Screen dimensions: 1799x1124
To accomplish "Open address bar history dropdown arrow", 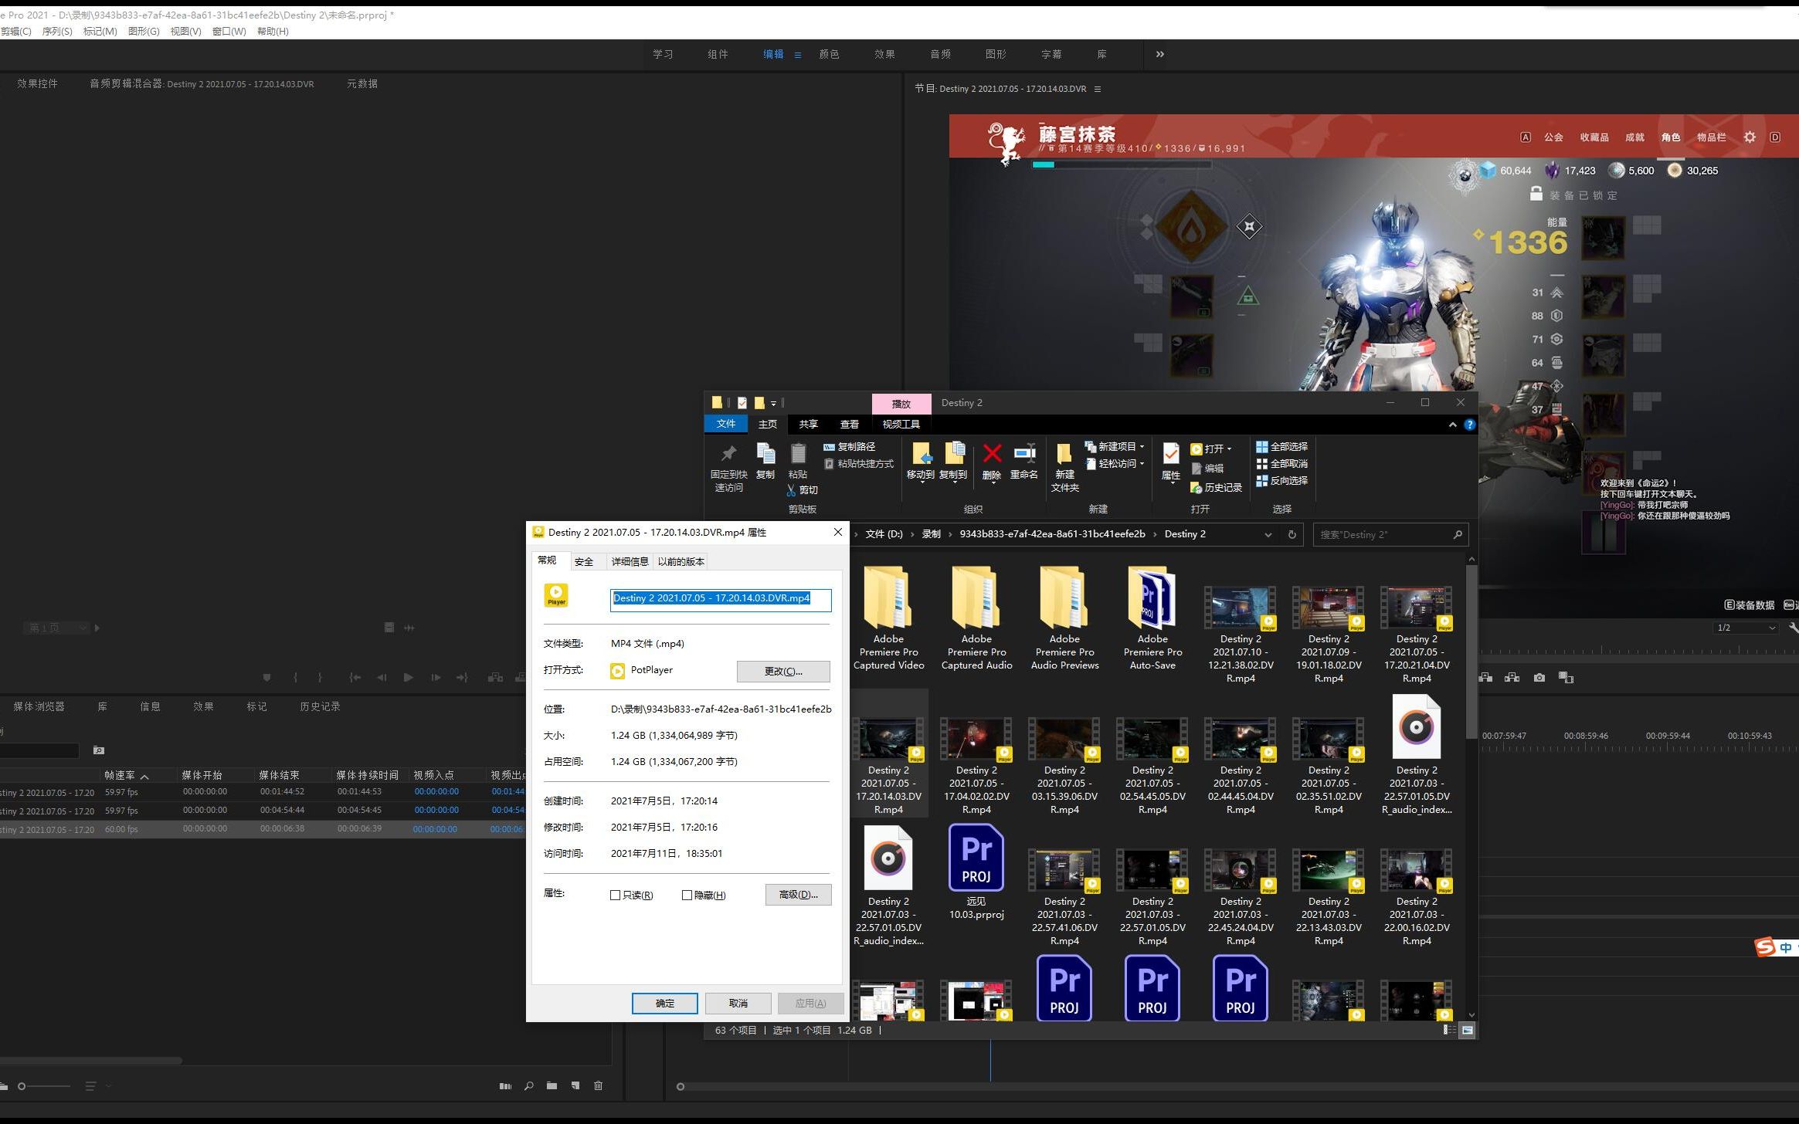I will (1268, 534).
